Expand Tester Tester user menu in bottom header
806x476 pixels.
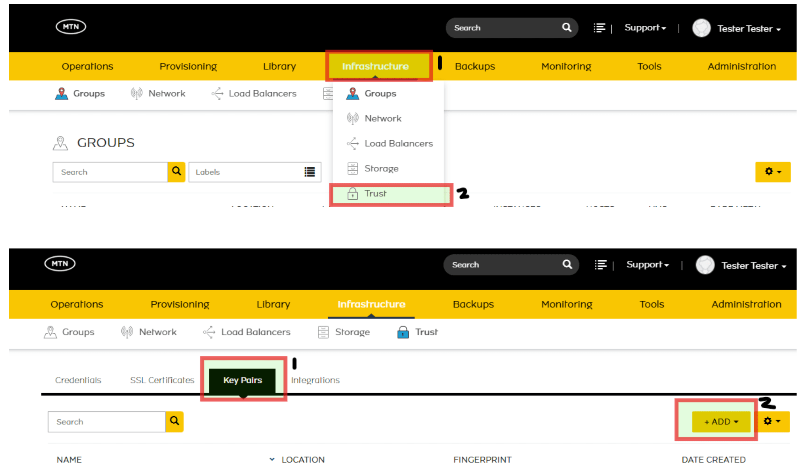(754, 266)
